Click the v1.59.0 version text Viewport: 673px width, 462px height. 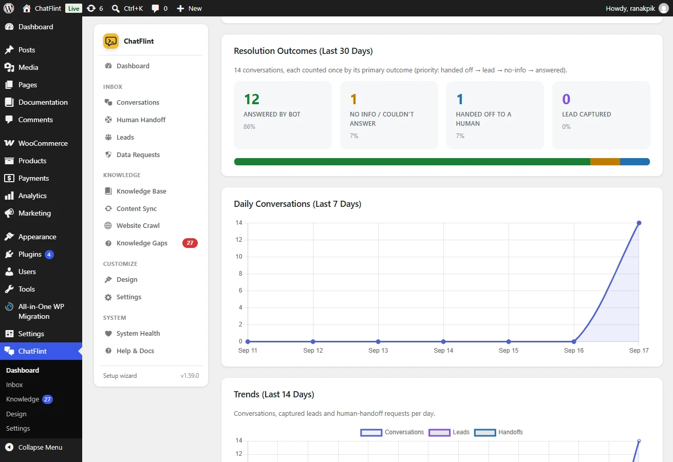[190, 376]
